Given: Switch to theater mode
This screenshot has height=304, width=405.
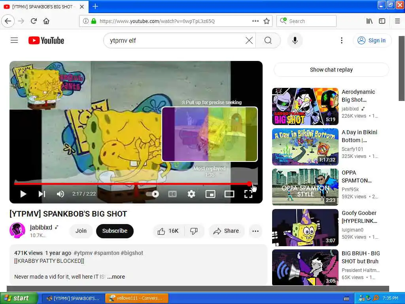Looking at the screenshot, I should (229, 194).
